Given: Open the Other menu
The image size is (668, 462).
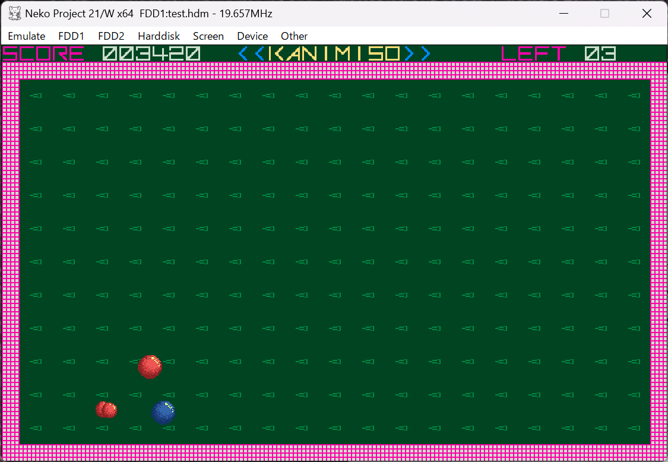Looking at the screenshot, I should 294,36.
